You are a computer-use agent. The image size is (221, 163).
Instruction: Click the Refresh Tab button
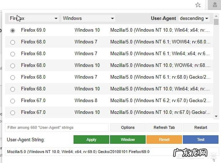pos(164,127)
